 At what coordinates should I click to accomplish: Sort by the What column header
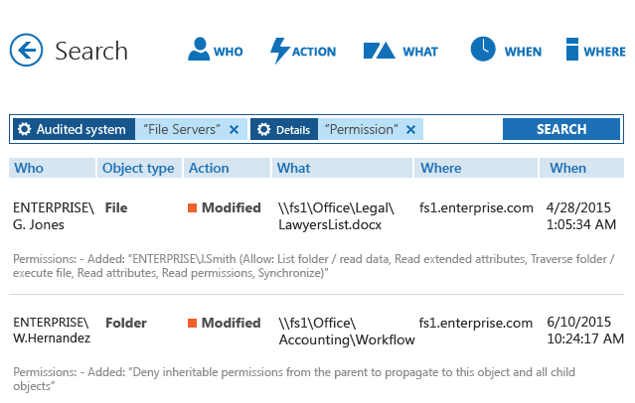293,169
